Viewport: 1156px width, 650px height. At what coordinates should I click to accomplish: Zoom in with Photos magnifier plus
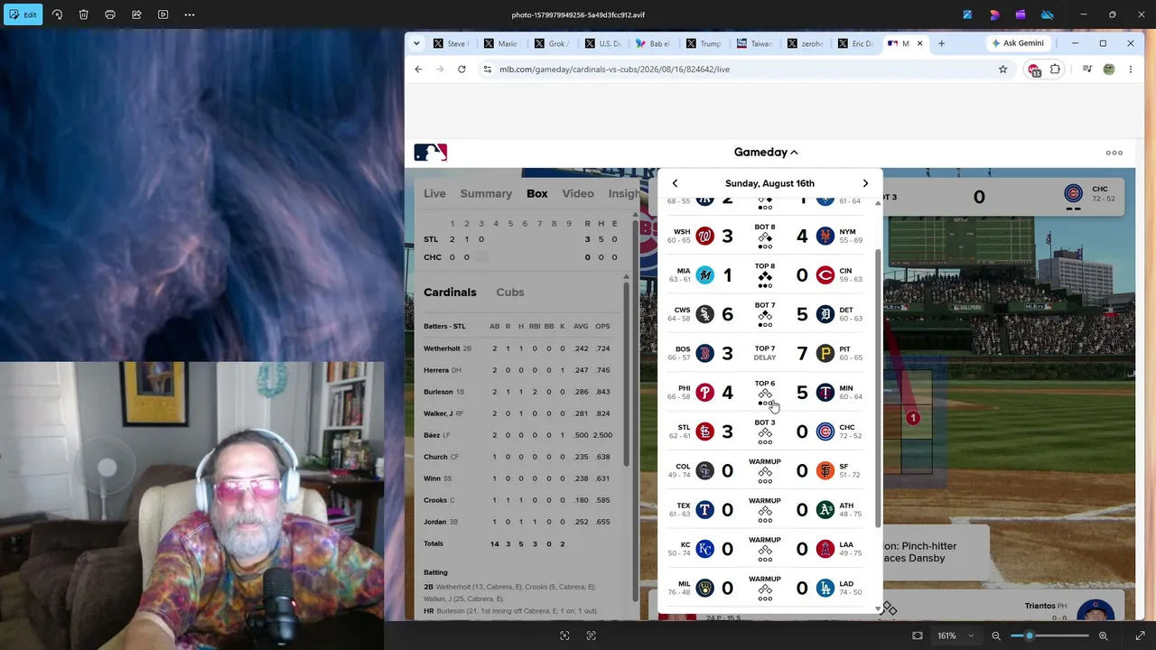tap(1103, 636)
